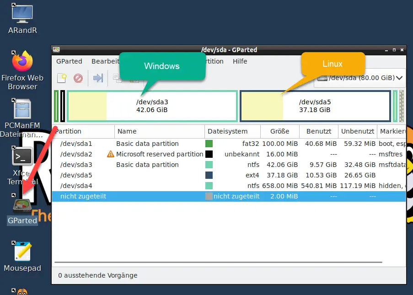Click "Basic data partition" in the sda1 row

point(147,144)
